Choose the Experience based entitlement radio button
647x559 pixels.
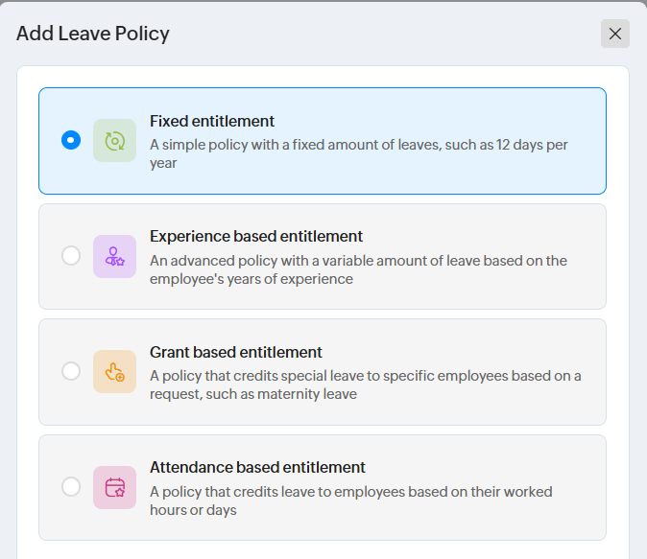pyautogui.click(x=71, y=256)
